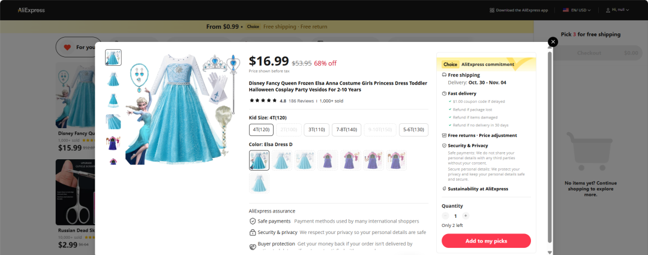Increase quantity with the plus button
The image size is (648, 255).
point(466,216)
